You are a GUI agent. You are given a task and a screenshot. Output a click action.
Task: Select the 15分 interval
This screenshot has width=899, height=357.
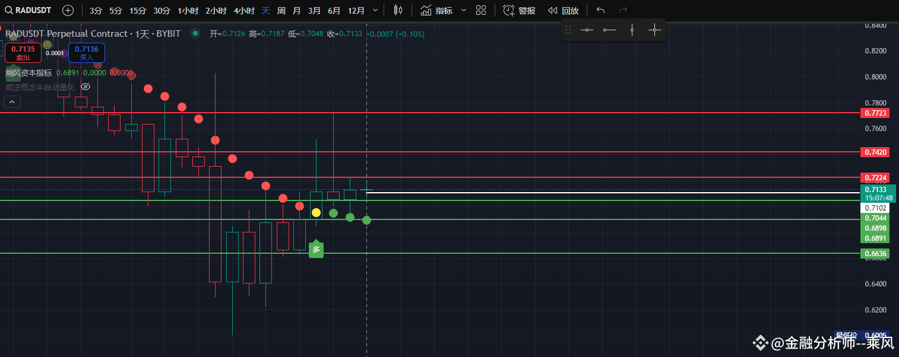[x=137, y=11]
